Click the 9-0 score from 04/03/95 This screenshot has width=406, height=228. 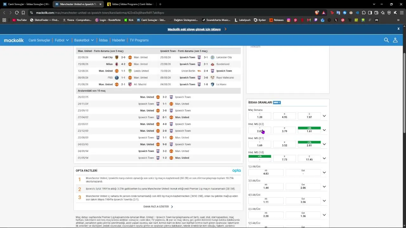tap(165, 144)
